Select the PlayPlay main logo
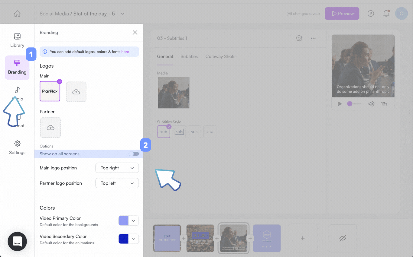The height and width of the screenshot is (257, 413). coord(50,91)
